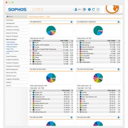Open details for Top sites by time spent
This screenshot has width=128, height=128.
[x=71, y=69]
